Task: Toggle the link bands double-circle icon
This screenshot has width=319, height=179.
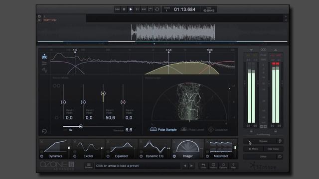Action: (x=56, y=86)
